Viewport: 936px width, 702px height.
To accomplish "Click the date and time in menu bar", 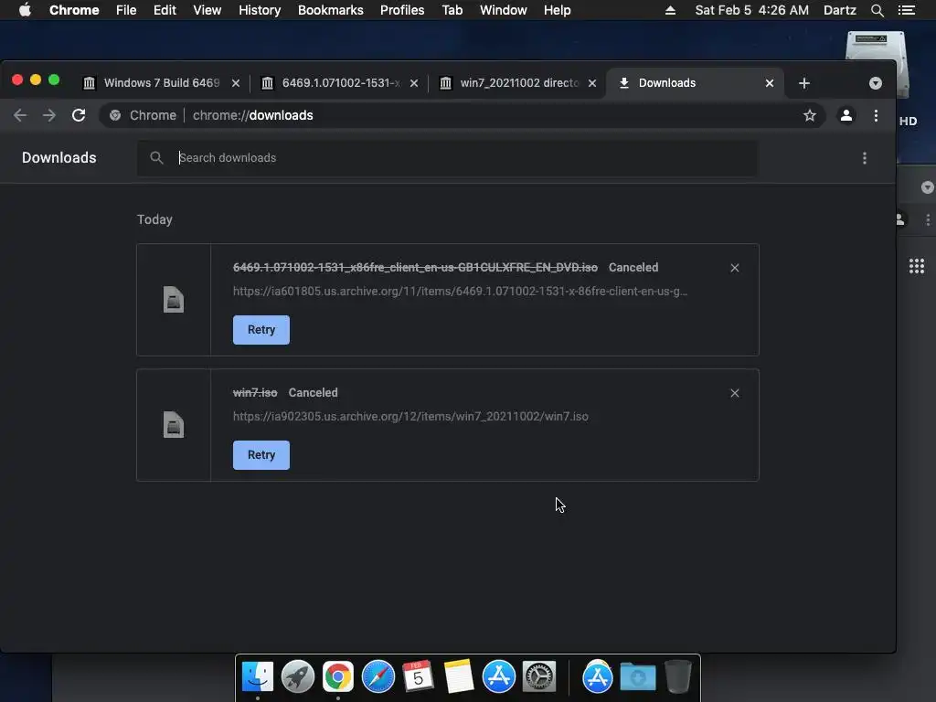I will point(752,10).
